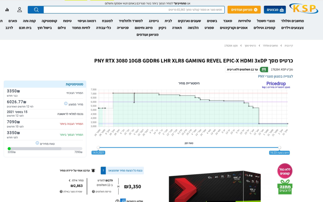Click the ₪3,350 main price
The image size is (323, 202).
pyautogui.click(x=132, y=187)
